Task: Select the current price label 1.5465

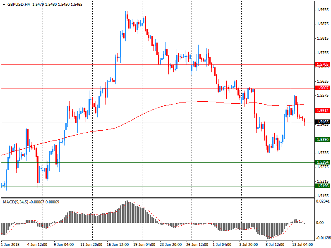Action: click(x=323, y=122)
